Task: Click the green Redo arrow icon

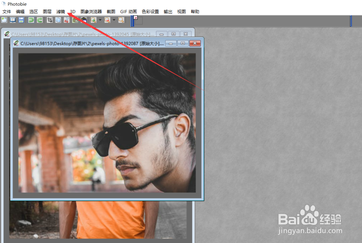Action: coord(40,20)
